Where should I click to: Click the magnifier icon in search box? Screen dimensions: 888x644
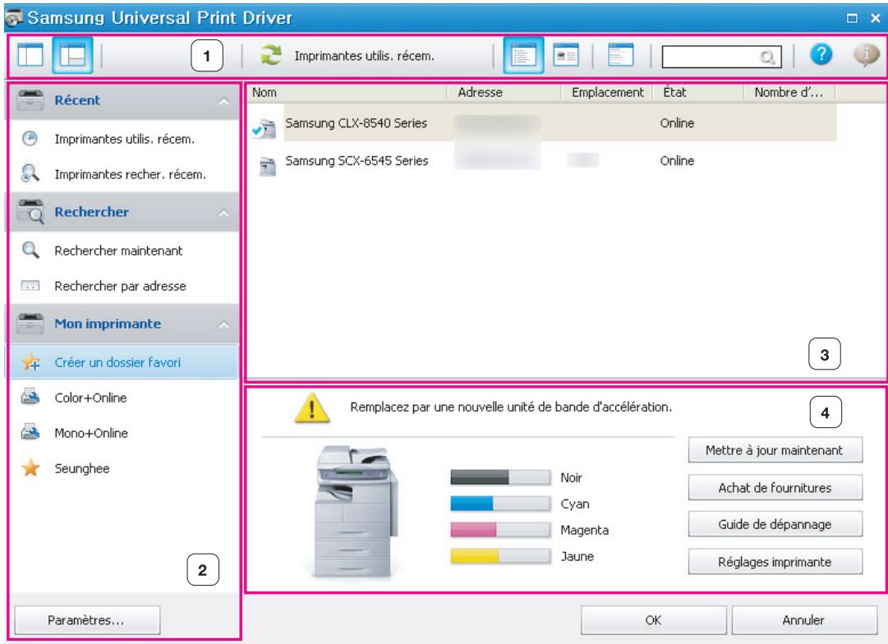767,57
